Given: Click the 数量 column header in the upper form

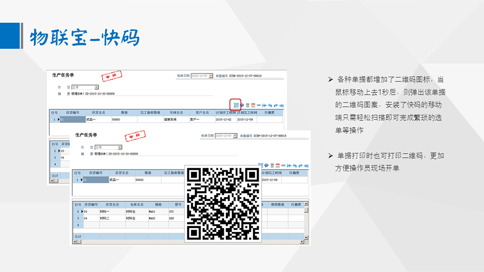Looking at the screenshot, I should point(124,112).
